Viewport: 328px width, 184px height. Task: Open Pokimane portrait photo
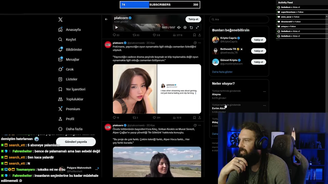[x=135, y=89]
